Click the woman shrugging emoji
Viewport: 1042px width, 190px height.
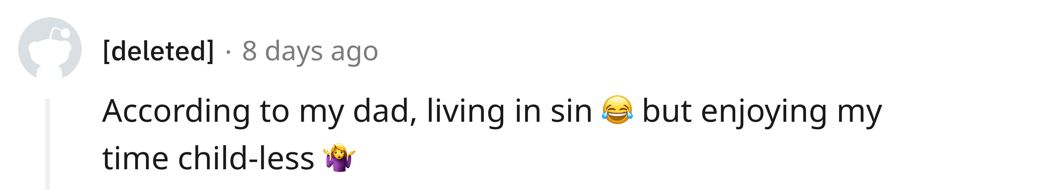(339, 157)
